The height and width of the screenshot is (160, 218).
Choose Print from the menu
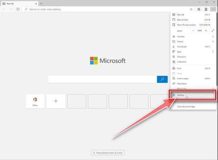pos(193,68)
